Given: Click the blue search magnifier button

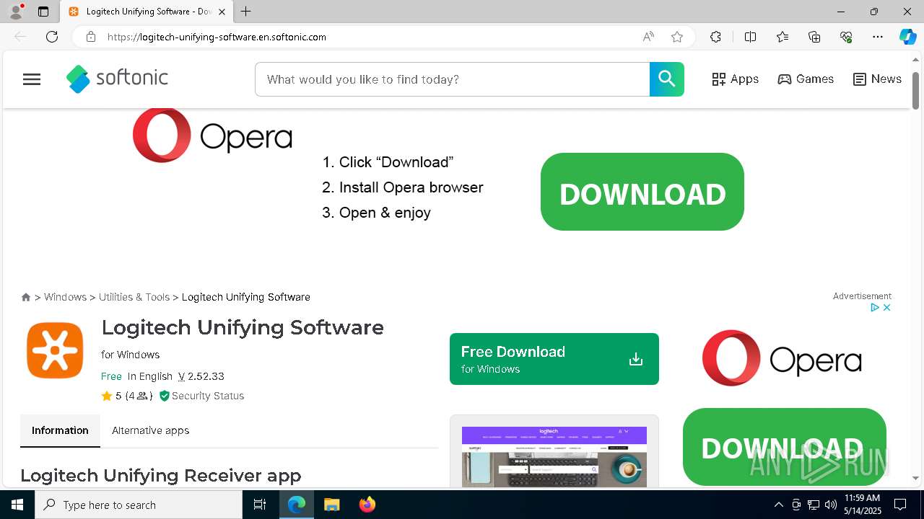Looking at the screenshot, I should pyautogui.click(x=666, y=79).
